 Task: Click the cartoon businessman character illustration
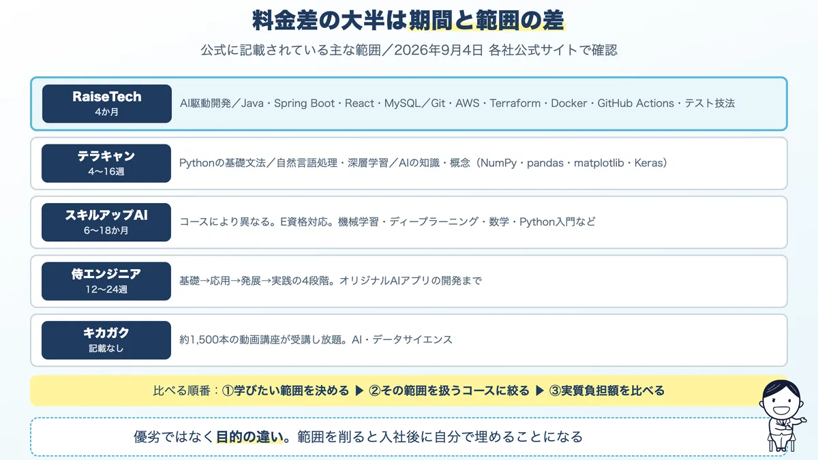point(782,416)
